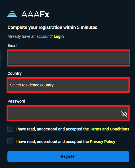Open the Privacy Policy link
The height and width of the screenshot is (168, 135).
coord(103,142)
